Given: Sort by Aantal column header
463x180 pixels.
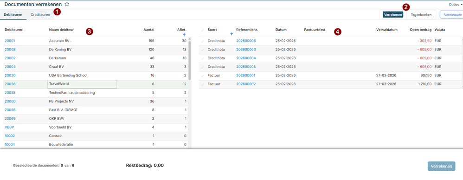Looking at the screenshot, I should [149, 30].
